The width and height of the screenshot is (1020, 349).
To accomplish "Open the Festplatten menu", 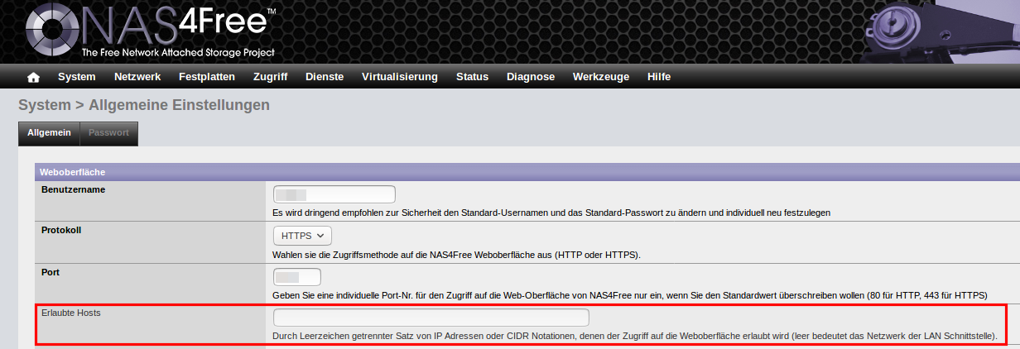I will [207, 77].
